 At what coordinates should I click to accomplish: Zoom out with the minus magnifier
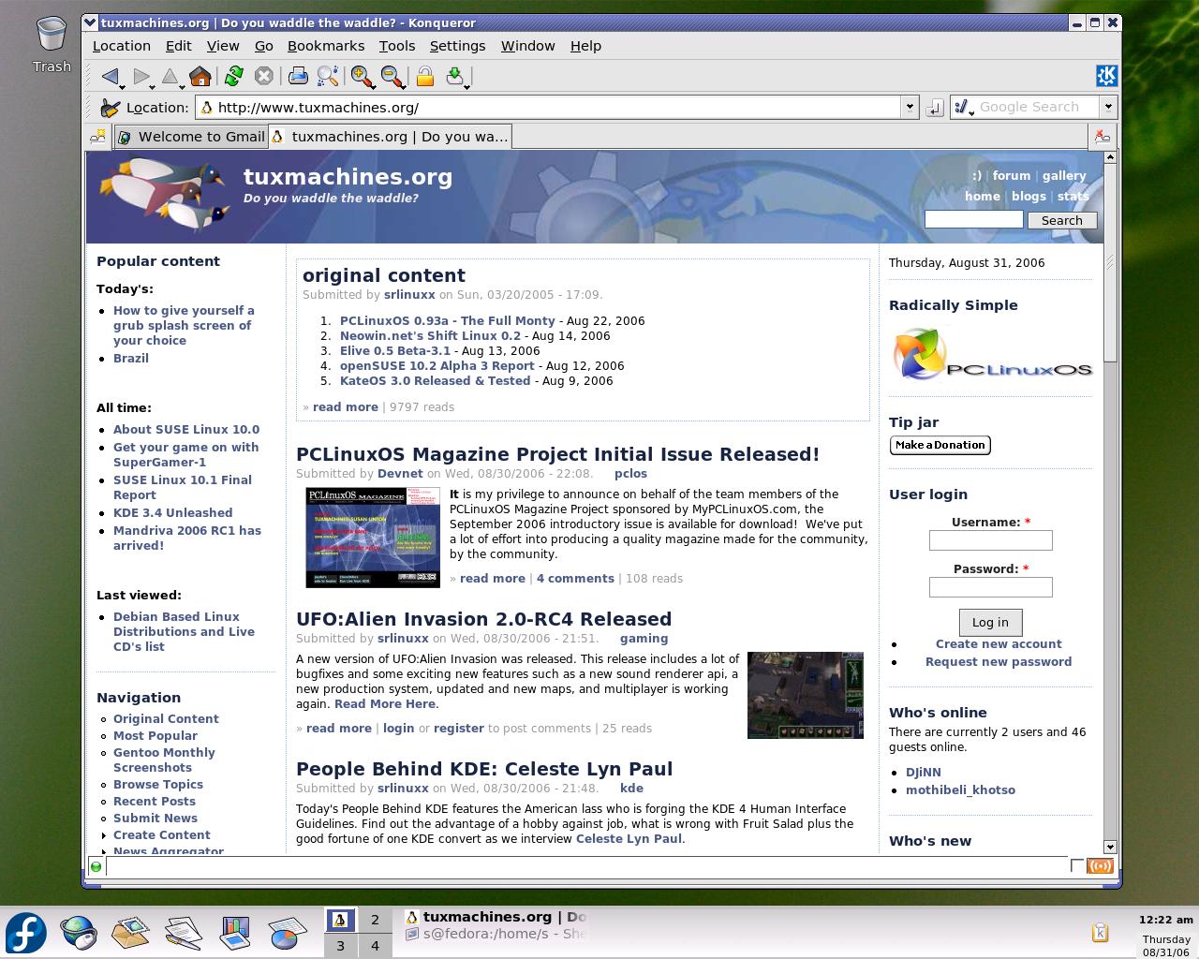pyautogui.click(x=392, y=77)
